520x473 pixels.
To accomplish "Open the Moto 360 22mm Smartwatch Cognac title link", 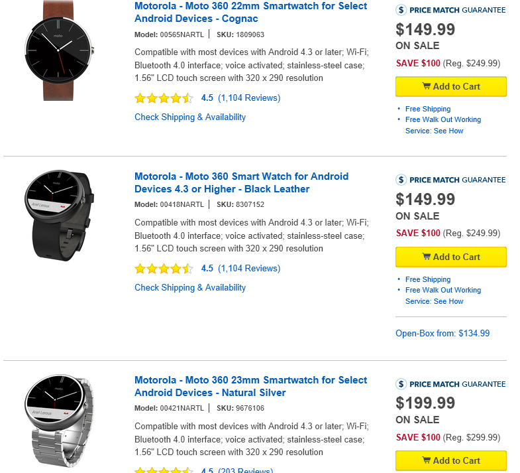I will point(250,12).
